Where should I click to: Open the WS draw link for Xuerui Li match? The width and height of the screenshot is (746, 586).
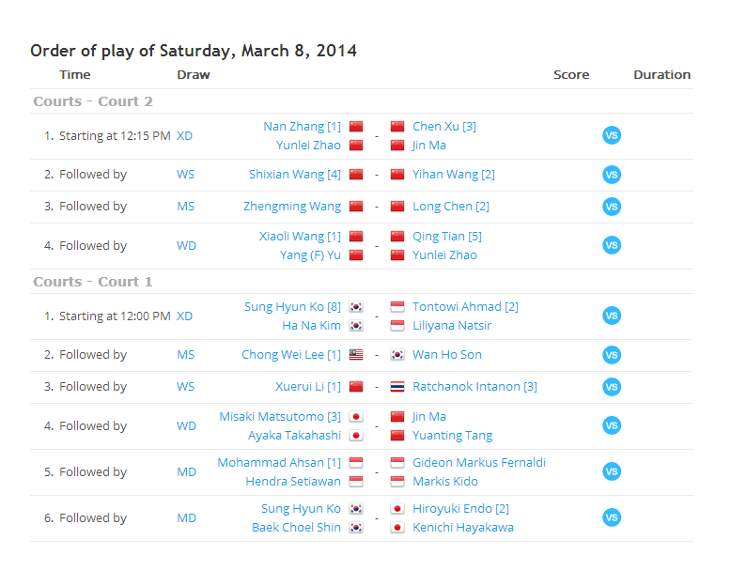pyautogui.click(x=186, y=387)
